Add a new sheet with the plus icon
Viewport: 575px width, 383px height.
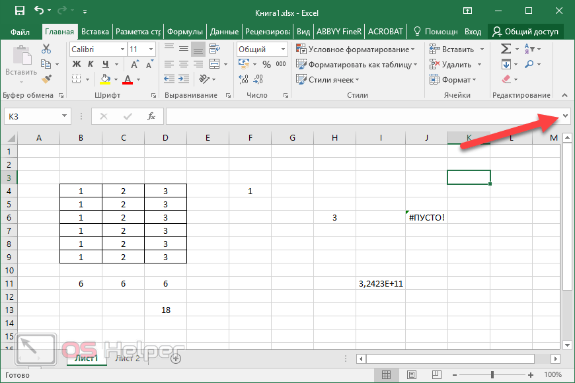point(176,359)
